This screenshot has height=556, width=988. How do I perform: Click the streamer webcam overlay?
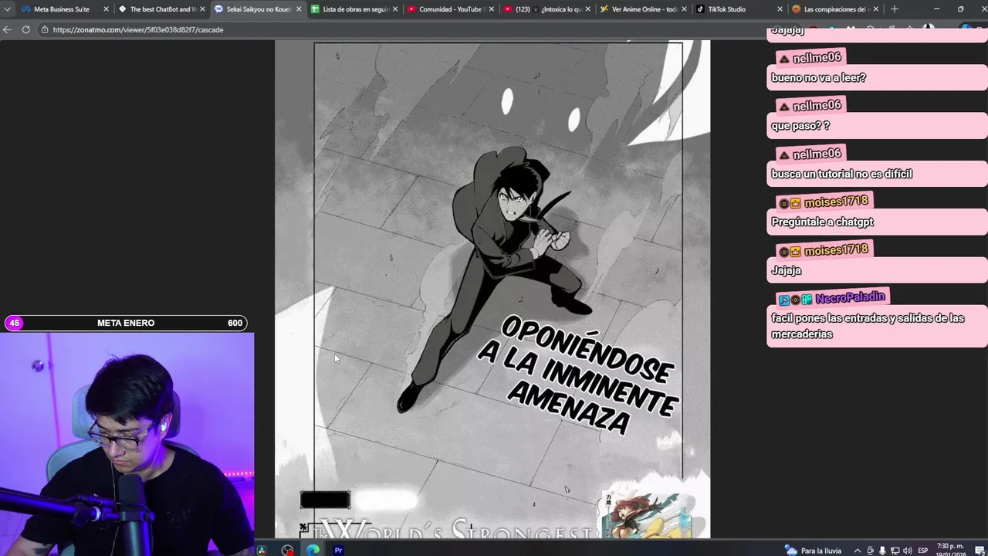click(127, 444)
